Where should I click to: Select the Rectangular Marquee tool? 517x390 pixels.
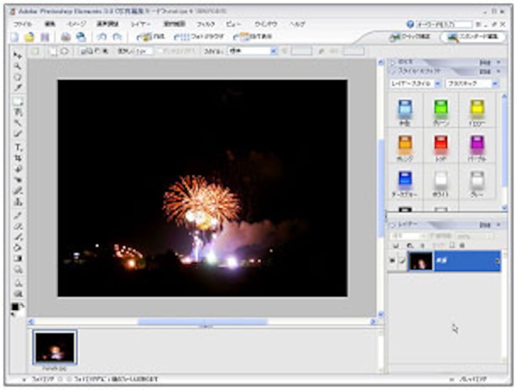(x=17, y=101)
